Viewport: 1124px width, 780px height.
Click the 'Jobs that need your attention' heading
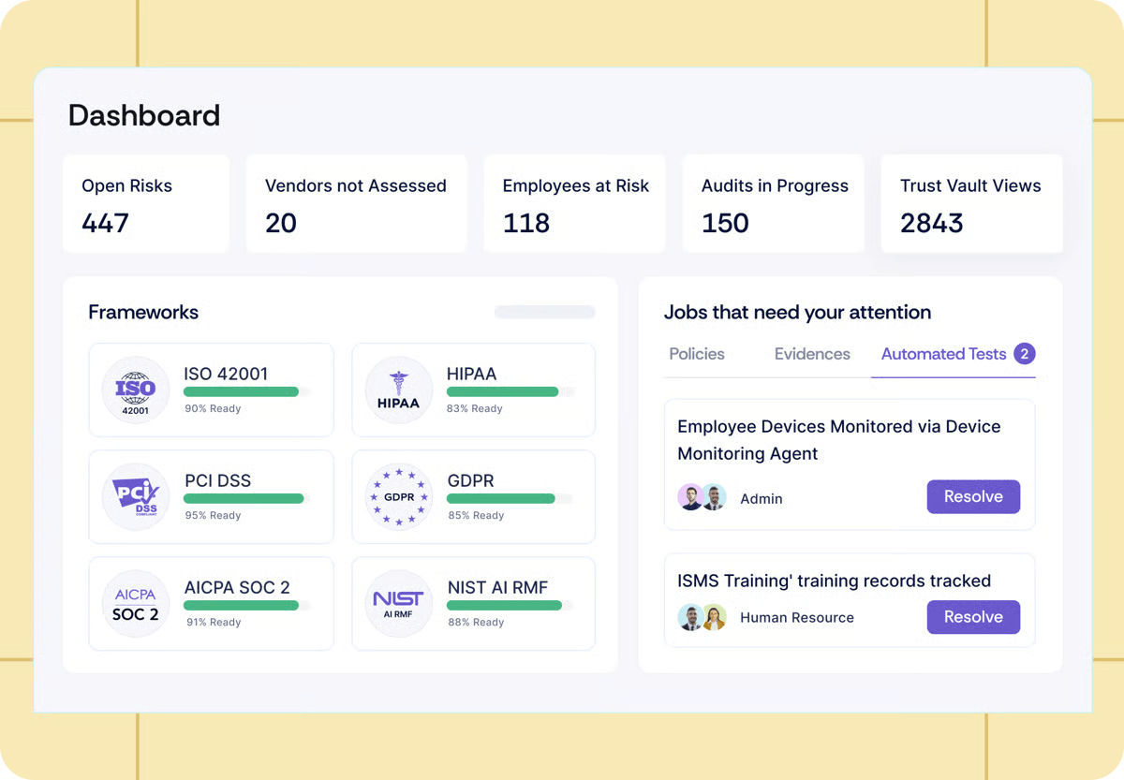[x=798, y=312]
